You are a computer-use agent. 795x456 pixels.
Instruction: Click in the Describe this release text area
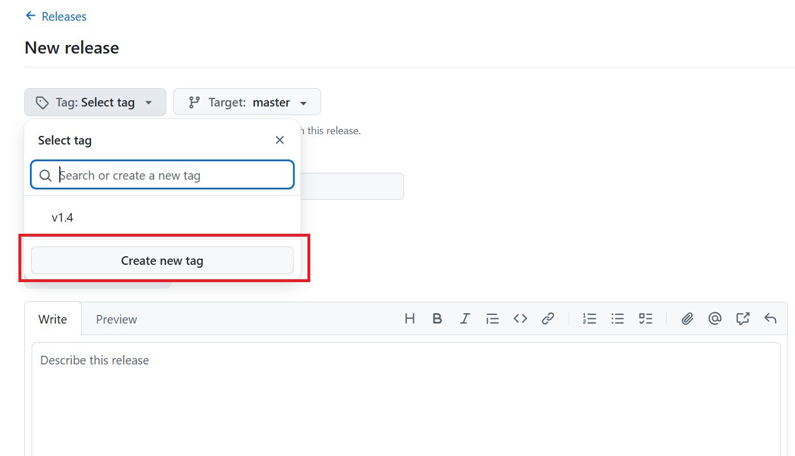(406, 398)
